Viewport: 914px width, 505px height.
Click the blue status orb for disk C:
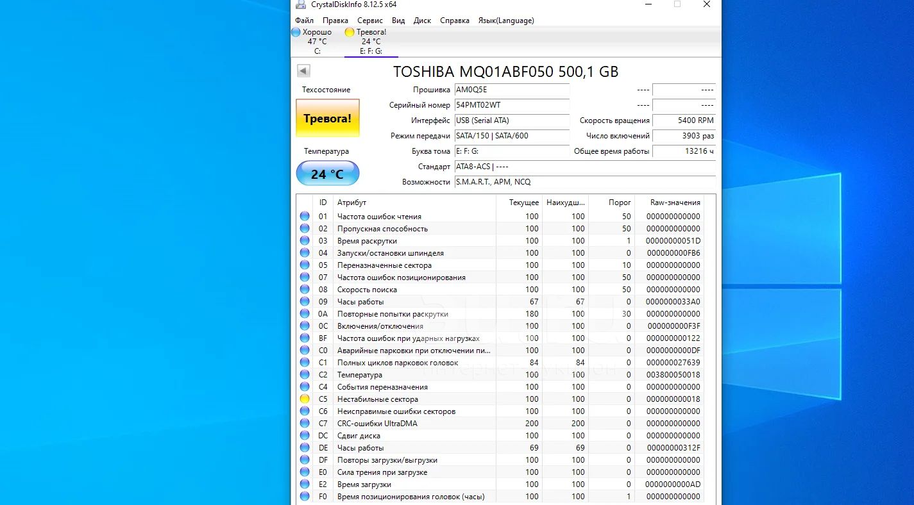pyautogui.click(x=296, y=32)
